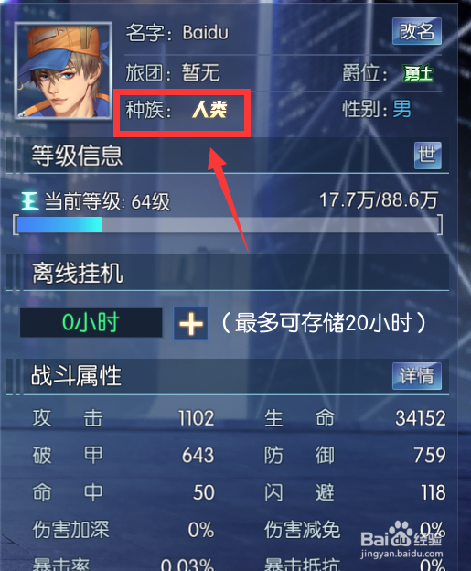Click the 名字 Baidu name text
The height and width of the screenshot is (571, 471).
click(x=177, y=33)
